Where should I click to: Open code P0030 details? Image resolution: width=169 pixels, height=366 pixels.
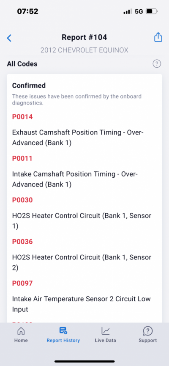point(22,200)
